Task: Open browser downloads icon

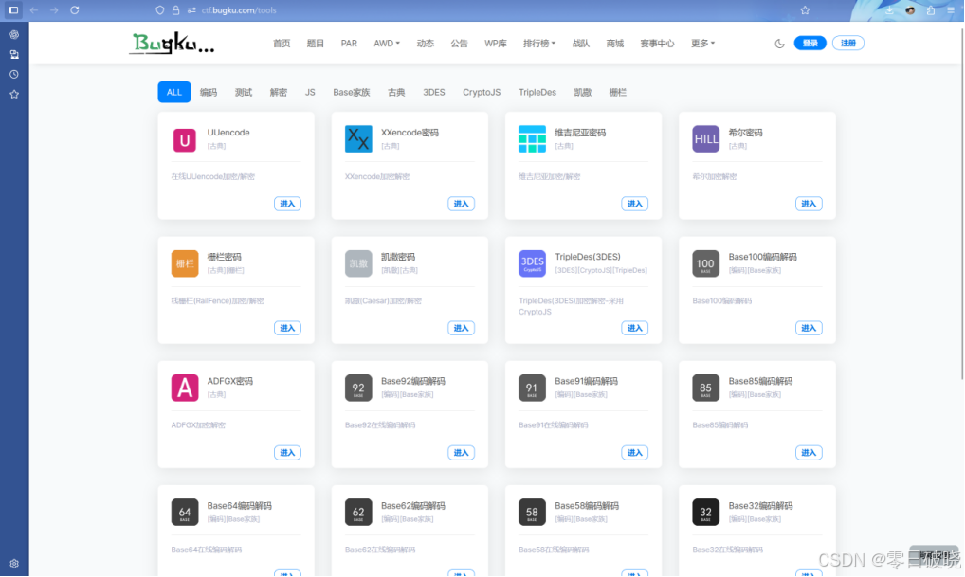Action: point(889,9)
